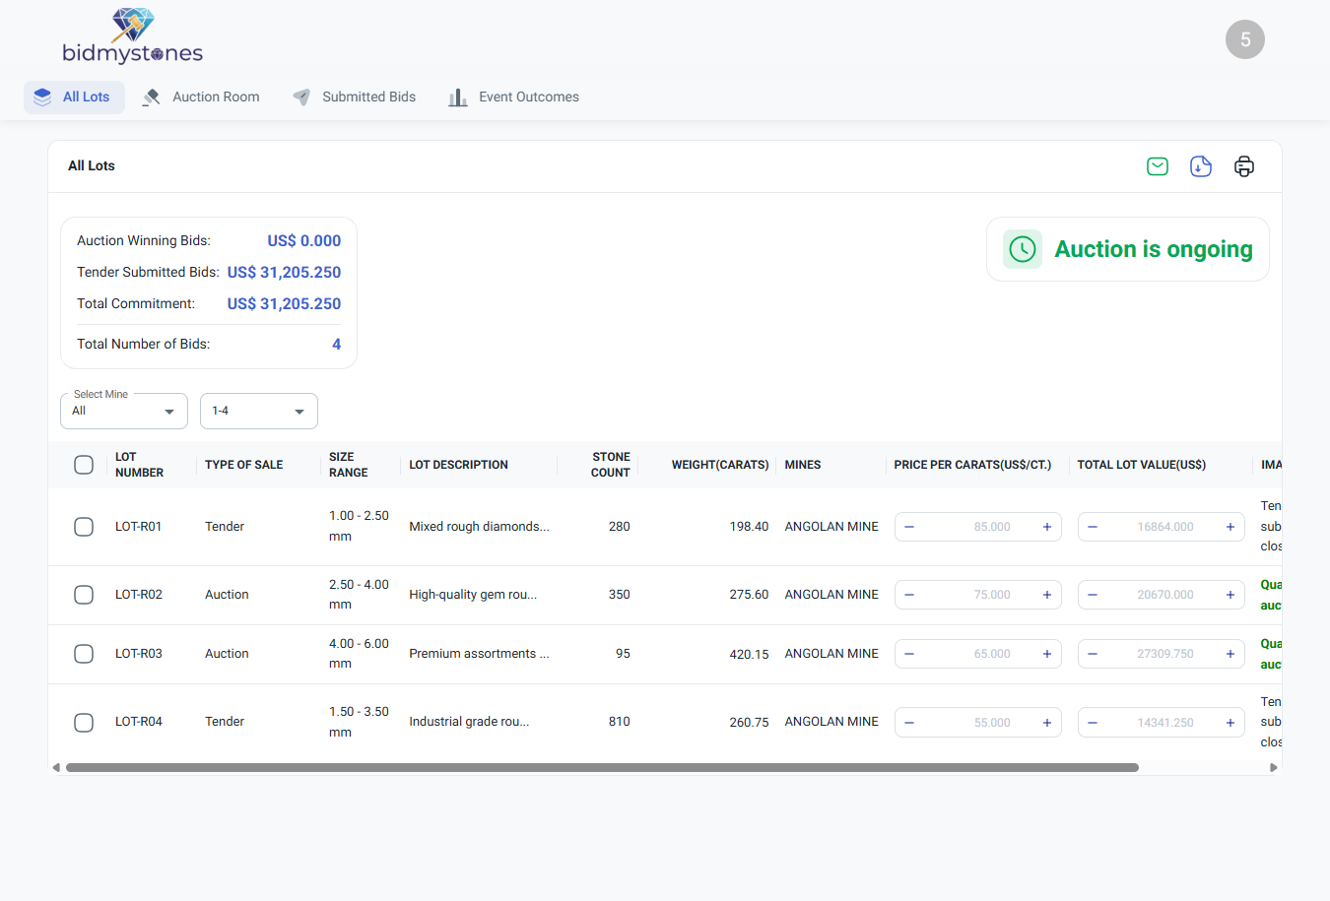Decrease price per carat for LOT-R04
Viewport: 1330px width, 901px height.
[909, 723]
